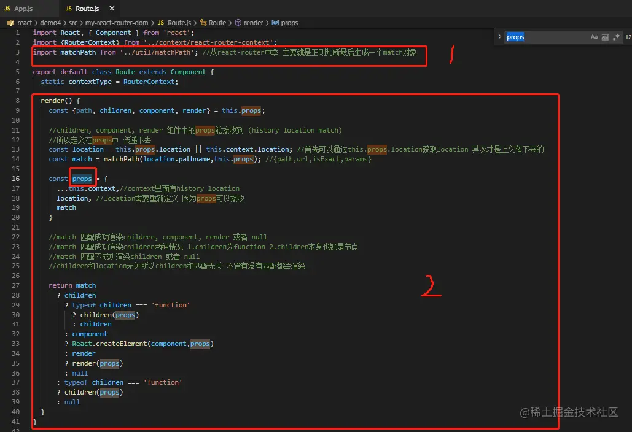Focus the find input containing props
632x432 pixels.
click(546, 37)
